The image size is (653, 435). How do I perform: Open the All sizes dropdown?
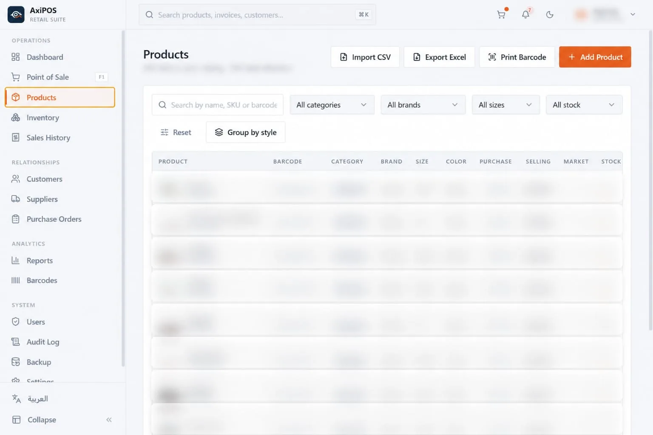tap(505, 105)
